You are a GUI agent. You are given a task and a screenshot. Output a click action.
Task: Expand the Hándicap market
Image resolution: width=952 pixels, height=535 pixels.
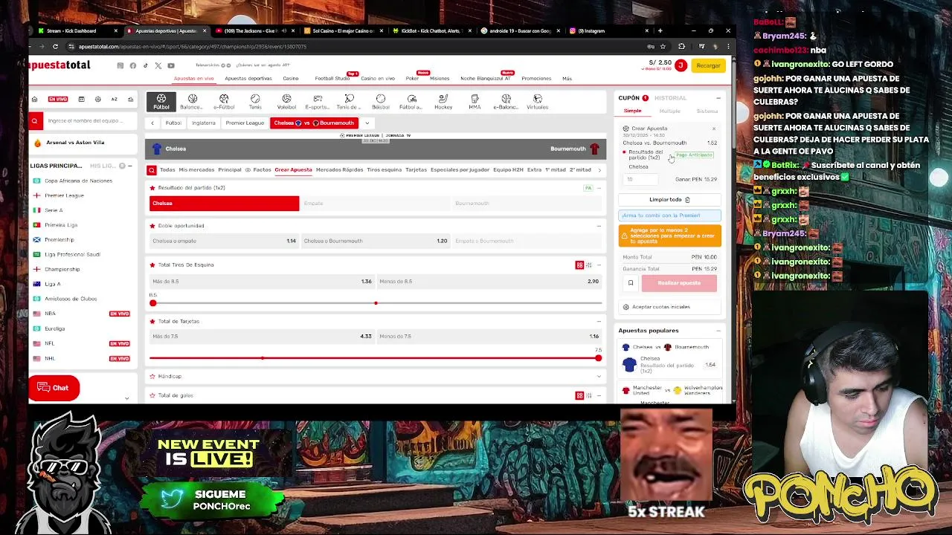coord(599,376)
